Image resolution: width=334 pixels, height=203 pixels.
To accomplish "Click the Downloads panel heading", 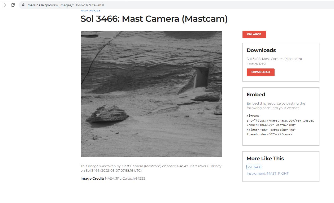I will pos(261,50).
